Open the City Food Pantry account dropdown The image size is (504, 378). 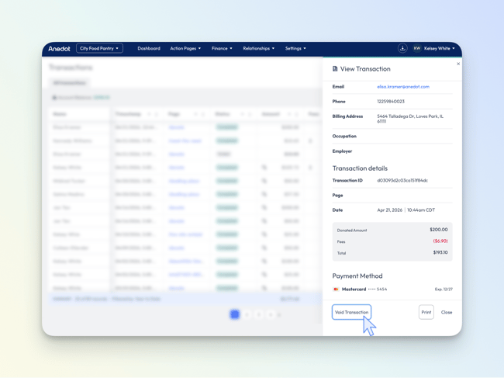99,48
